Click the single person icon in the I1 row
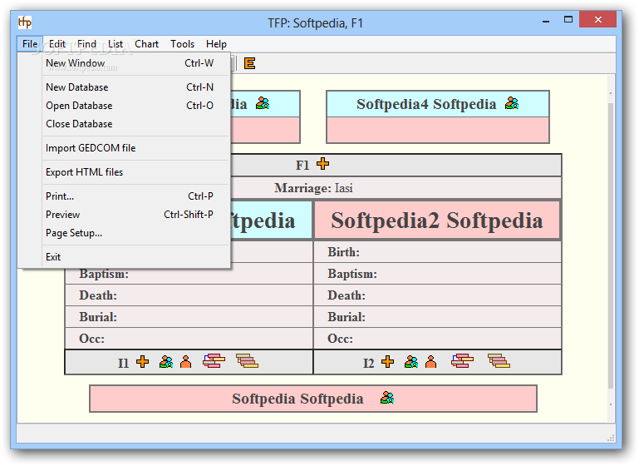Image resolution: width=639 pixels, height=466 pixels. click(x=186, y=361)
